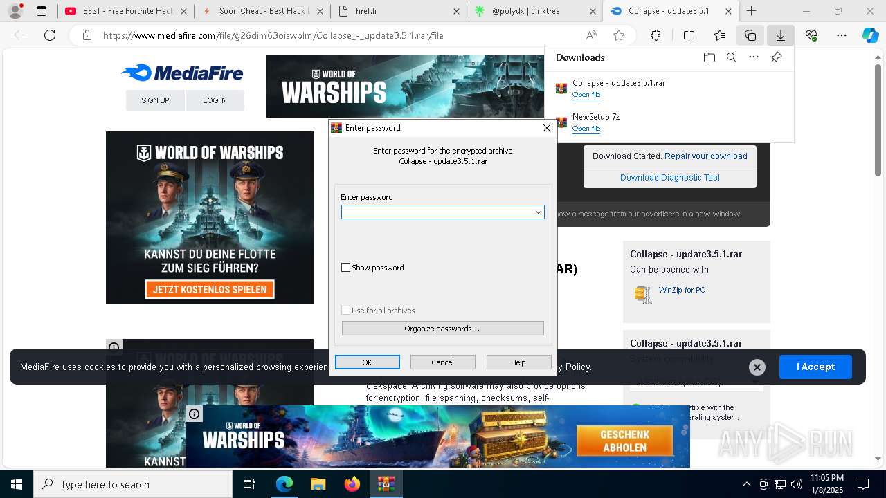Switch to the href.li tab
886x498 pixels.
tap(399, 11)
